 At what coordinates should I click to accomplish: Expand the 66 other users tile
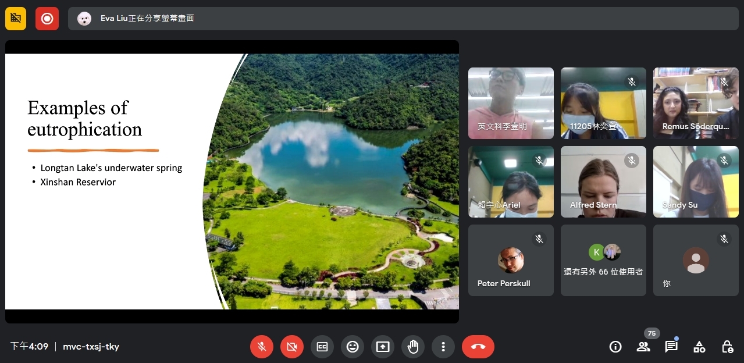point(603,261)
